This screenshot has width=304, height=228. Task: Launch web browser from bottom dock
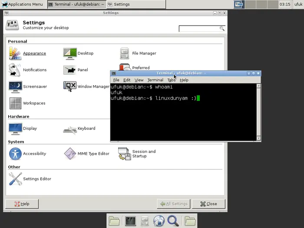(159, 221)
